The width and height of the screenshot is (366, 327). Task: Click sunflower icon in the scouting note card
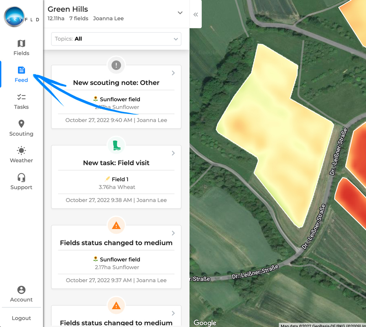(x=96, y=99)
